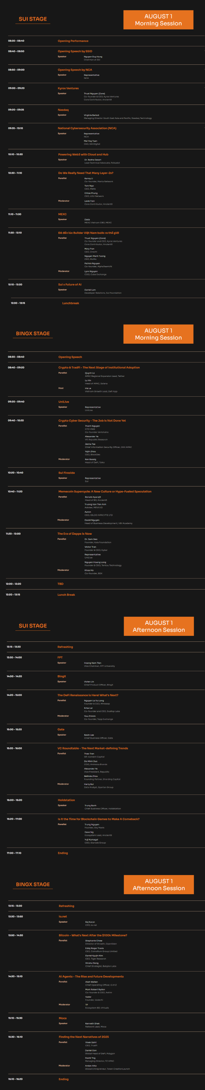Viewport: 205px width, 1090px height.
Task: Open the Opening Performance session title
Action: (x=73, y=41)
